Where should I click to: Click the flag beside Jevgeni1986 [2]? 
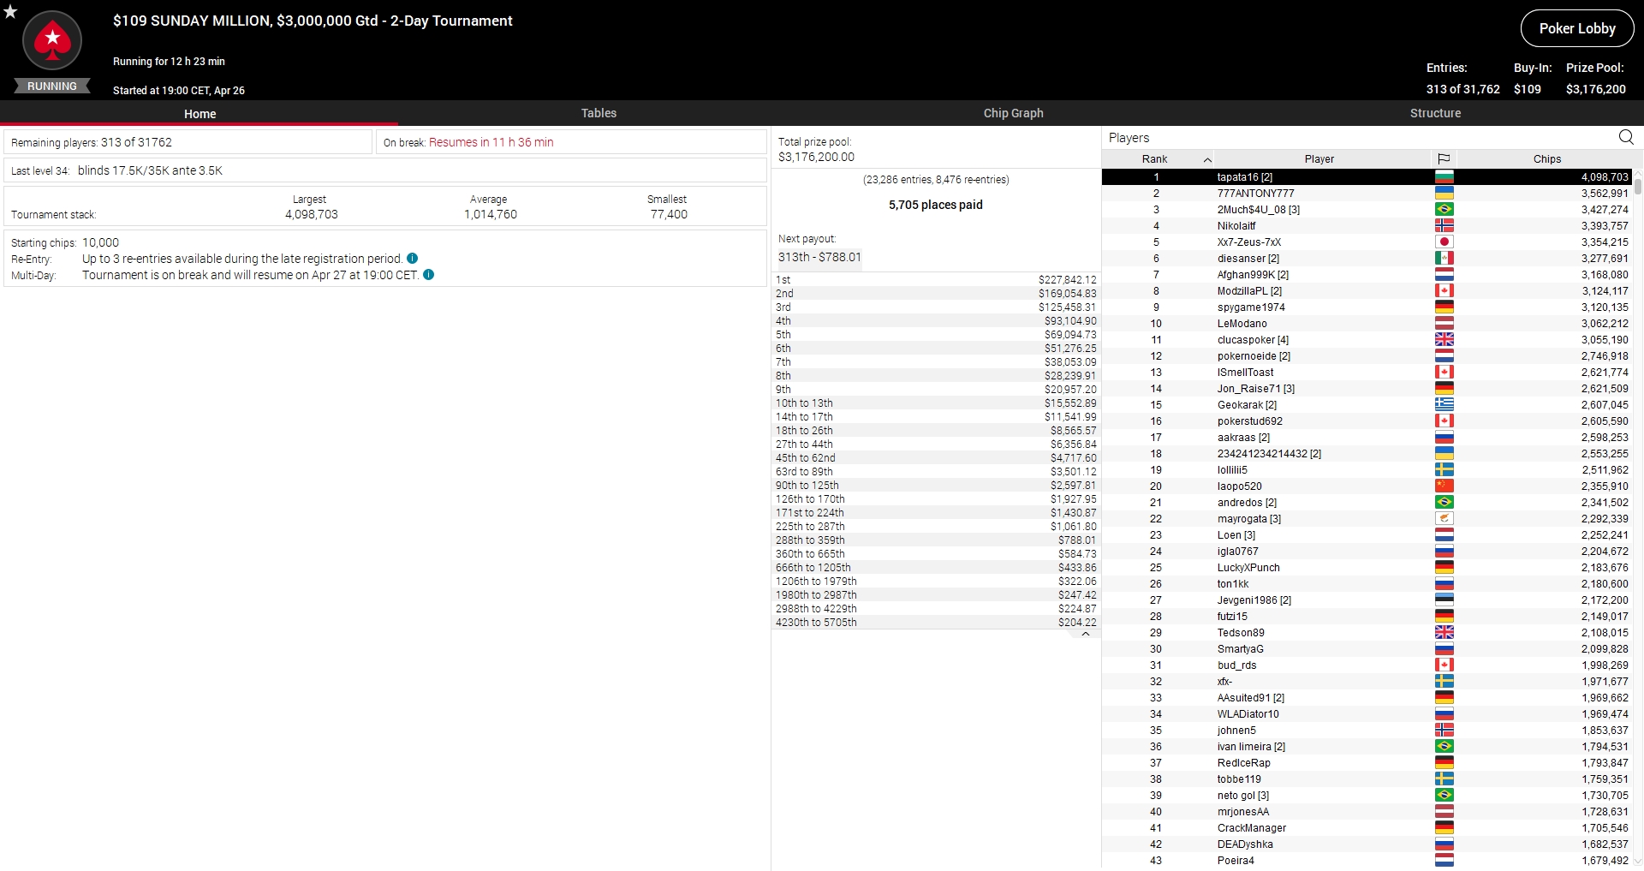1444,600
